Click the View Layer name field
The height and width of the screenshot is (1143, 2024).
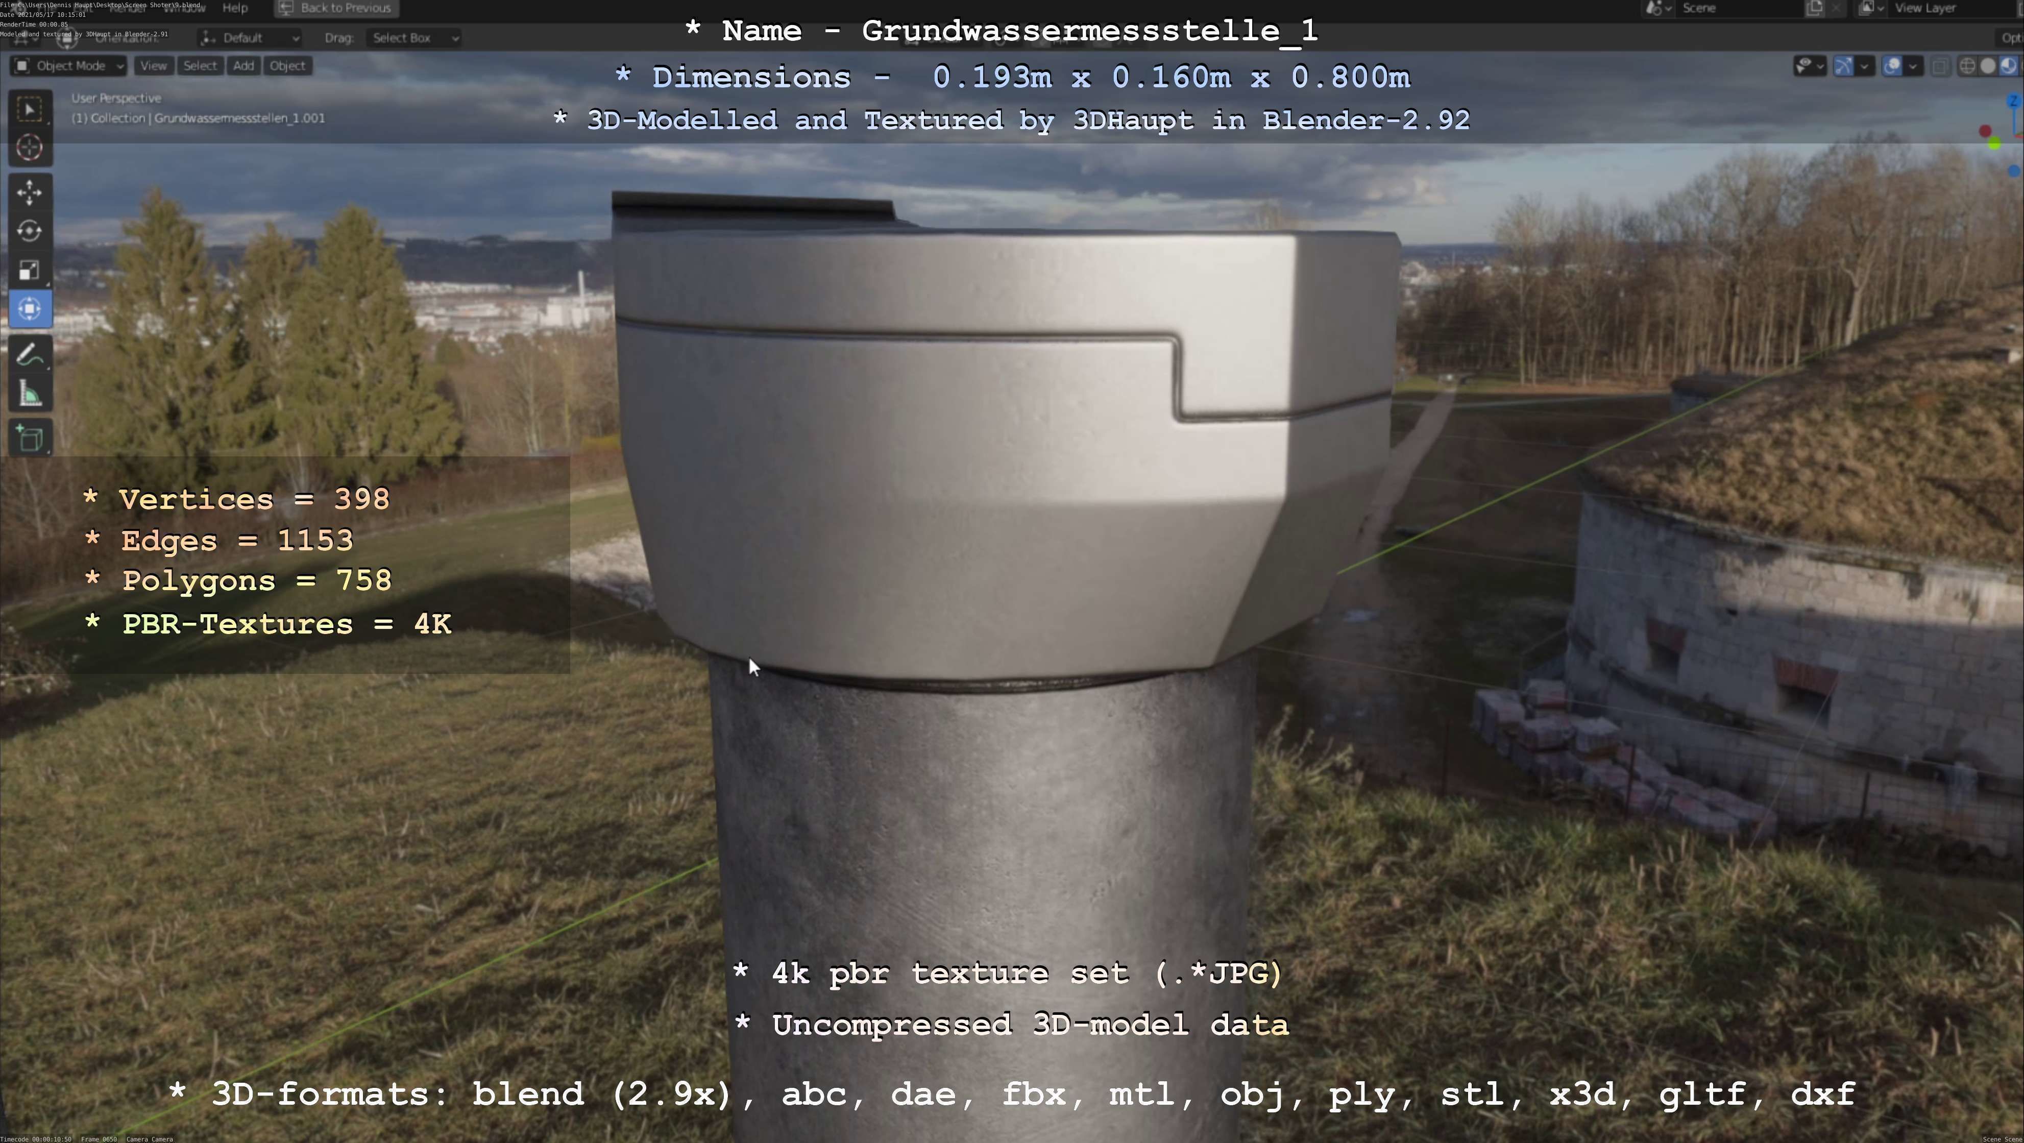[1953, 8]
